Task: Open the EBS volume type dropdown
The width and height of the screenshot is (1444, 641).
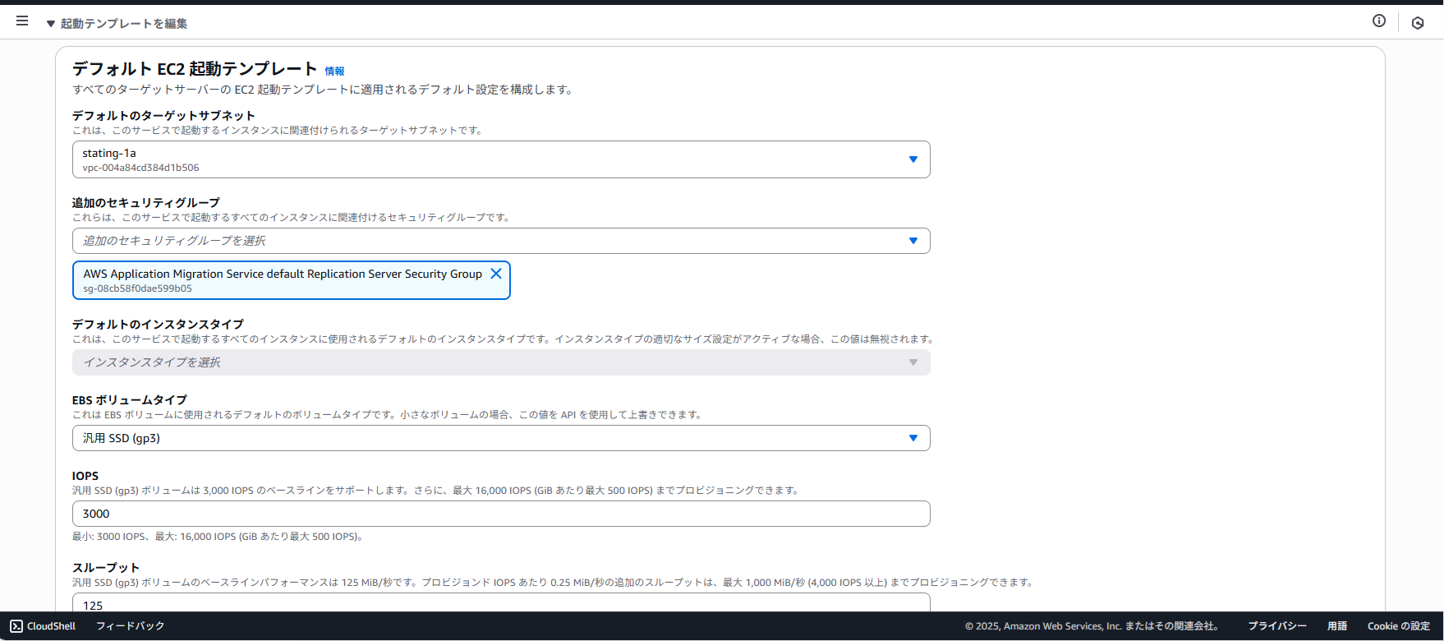Action: point(501,438)
